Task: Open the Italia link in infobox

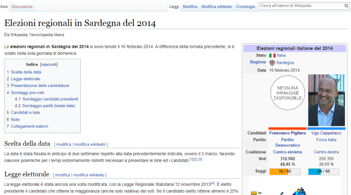Action: click(x=281, y=55)
